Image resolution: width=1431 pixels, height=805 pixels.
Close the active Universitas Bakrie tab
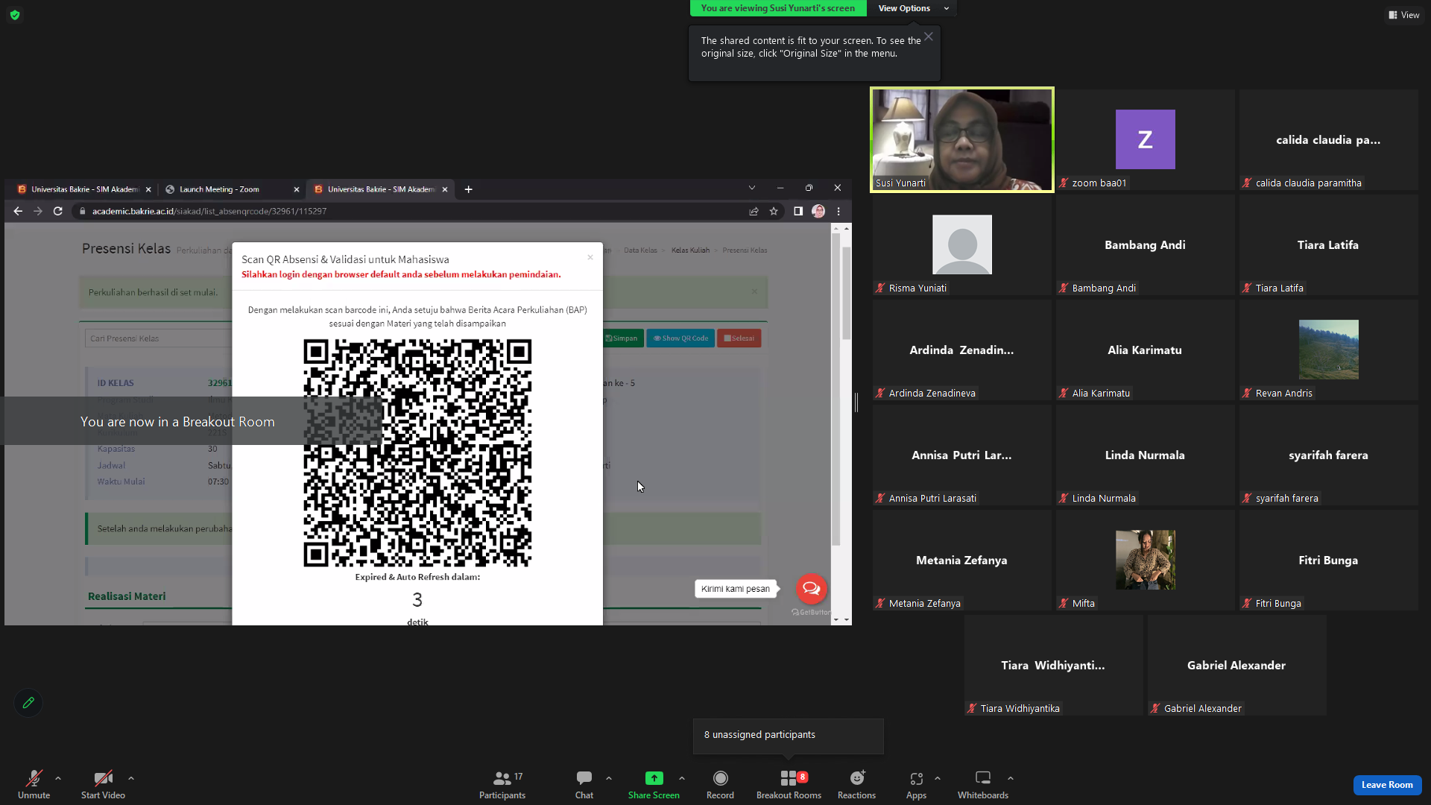[445, 189]
